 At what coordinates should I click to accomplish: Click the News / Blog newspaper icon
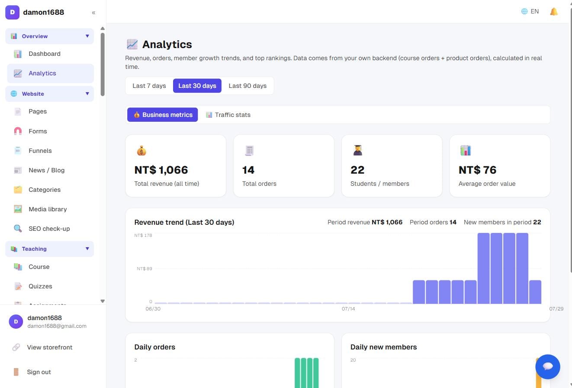tap(18, 170)
